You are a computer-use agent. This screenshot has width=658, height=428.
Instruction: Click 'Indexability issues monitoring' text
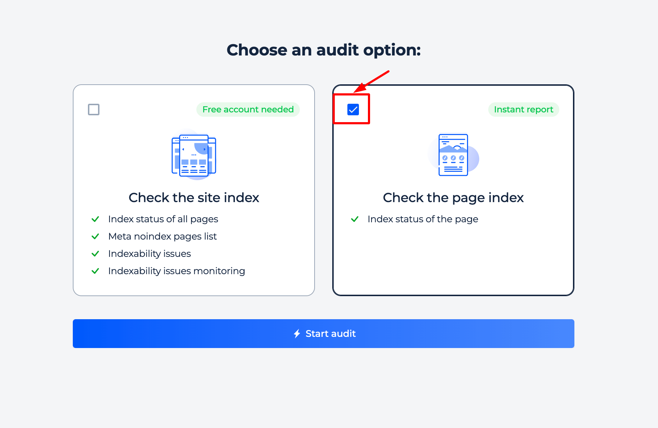point(177,271)
